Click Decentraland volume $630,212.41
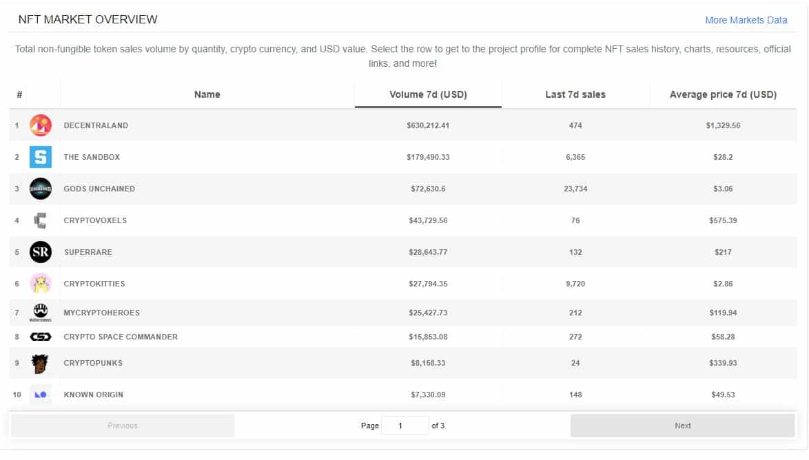809x460 pixels. pyautogui.click(x=428, y=125)
